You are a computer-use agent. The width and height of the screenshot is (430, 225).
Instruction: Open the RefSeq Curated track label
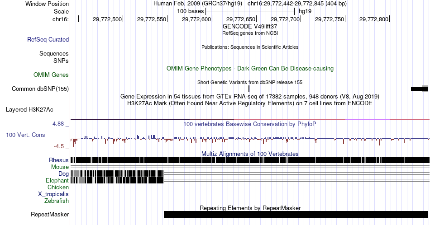[x=48, y=39]
